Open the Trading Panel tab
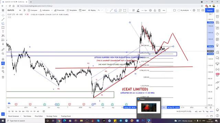220x123 pixels. coord(66,116)
